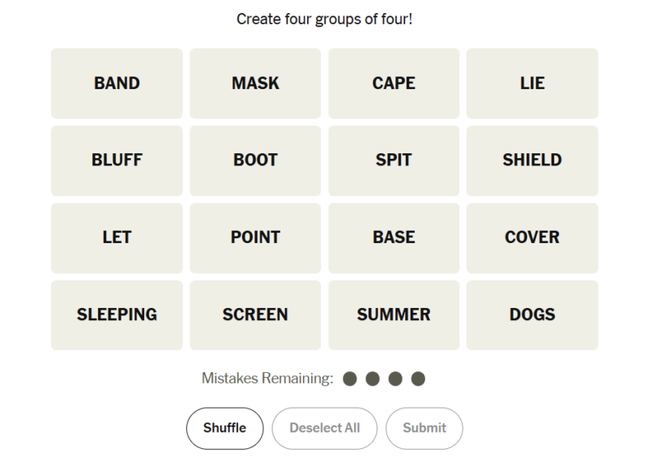Click the BOOT tile
This screenshot has width=648, height=462.
coord(255,160)
